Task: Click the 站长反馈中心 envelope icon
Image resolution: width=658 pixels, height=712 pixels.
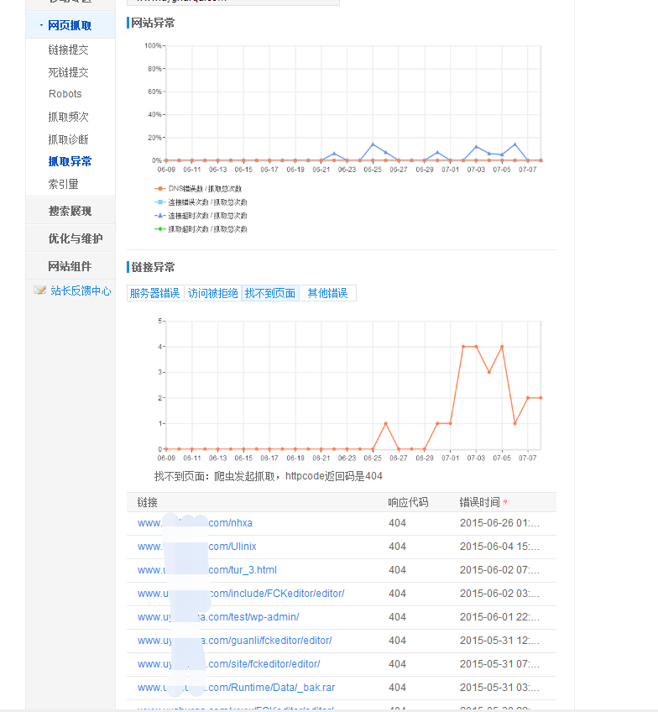Action: [x=39, y=291]
